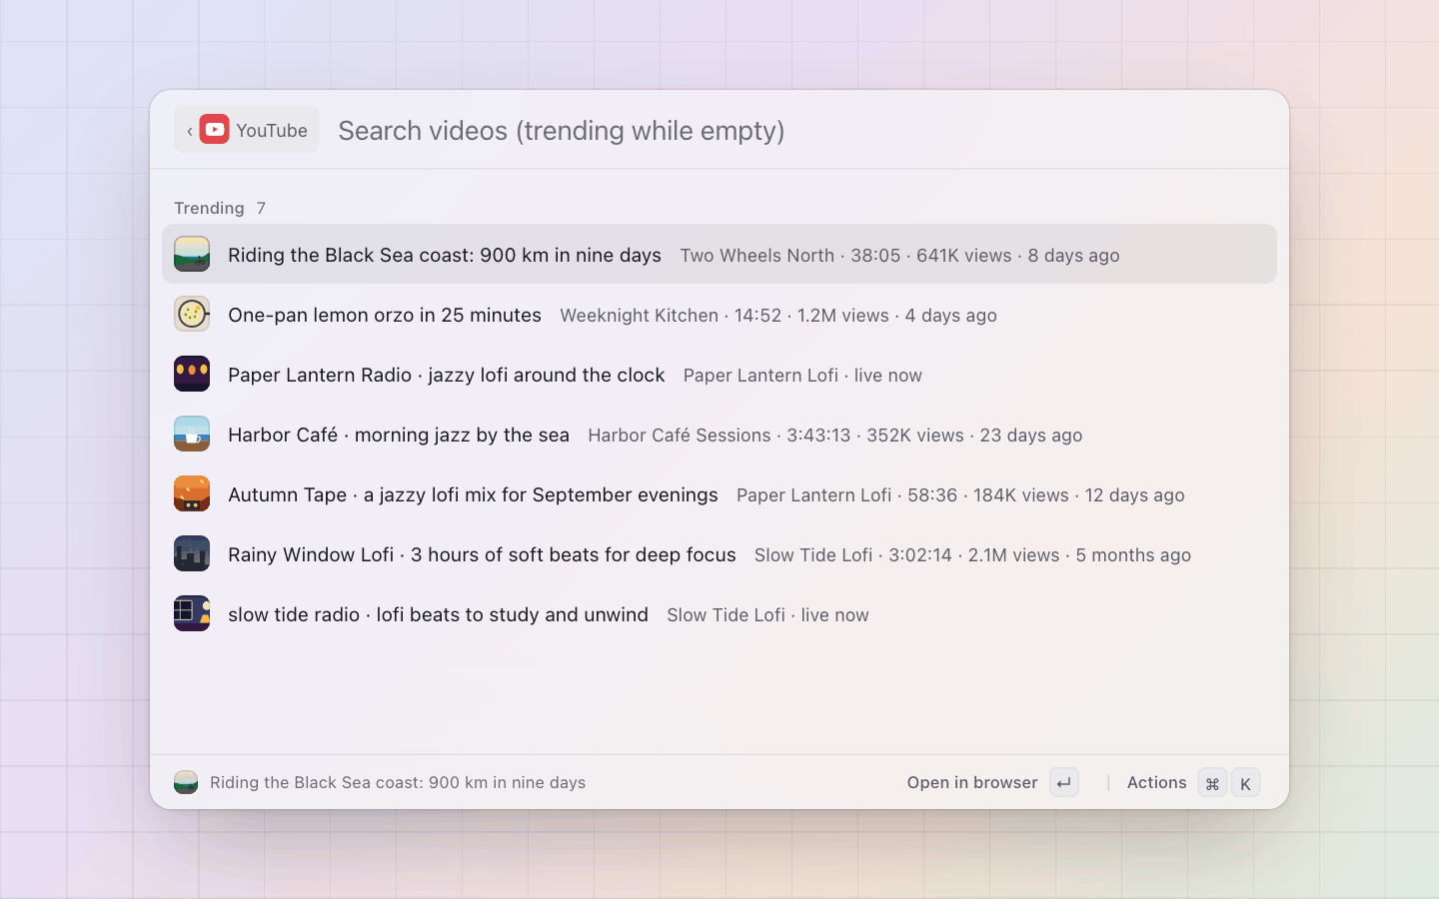Screen dimensions: 1439x899
Task: Click 'Weeknight Kitchen · 14:52' details text
Action: coord(778,316)
